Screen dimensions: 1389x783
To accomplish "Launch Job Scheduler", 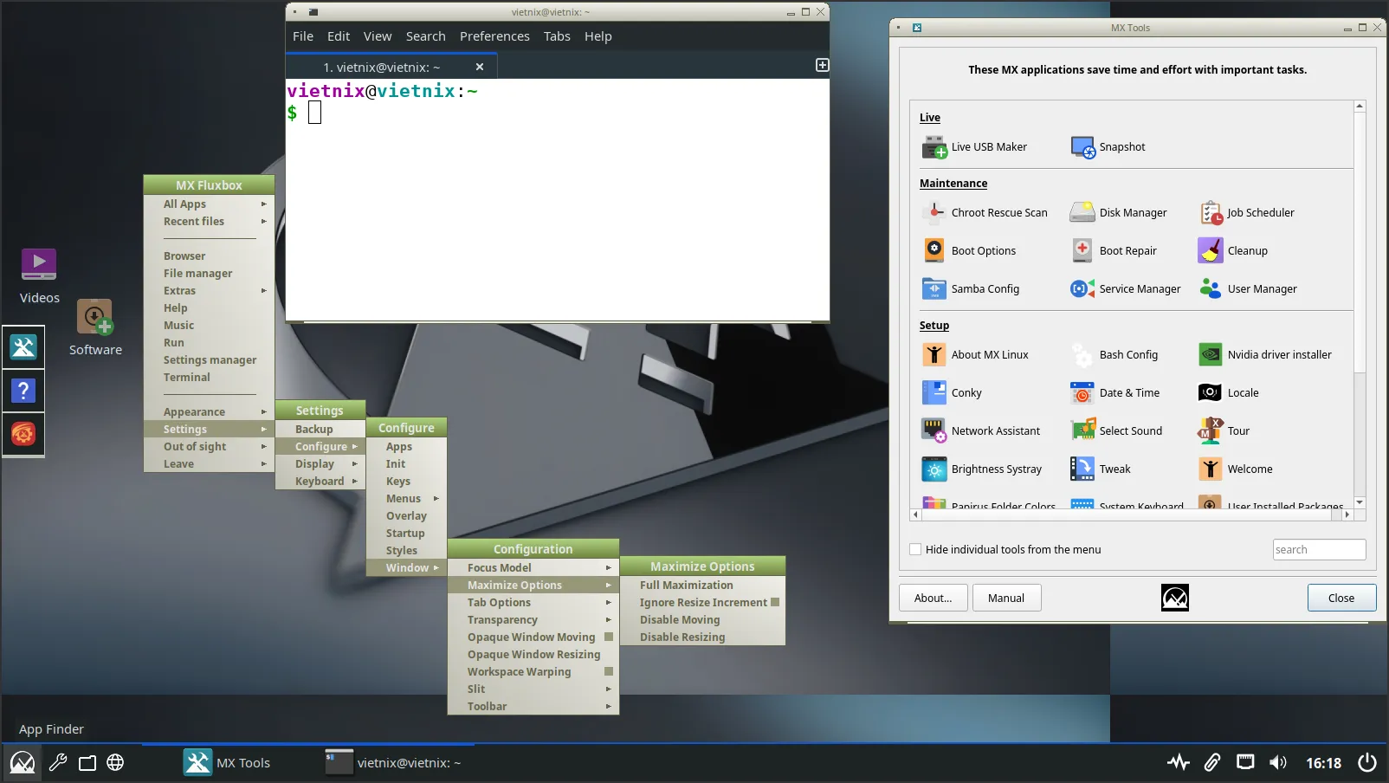I will pos(1247,213).
